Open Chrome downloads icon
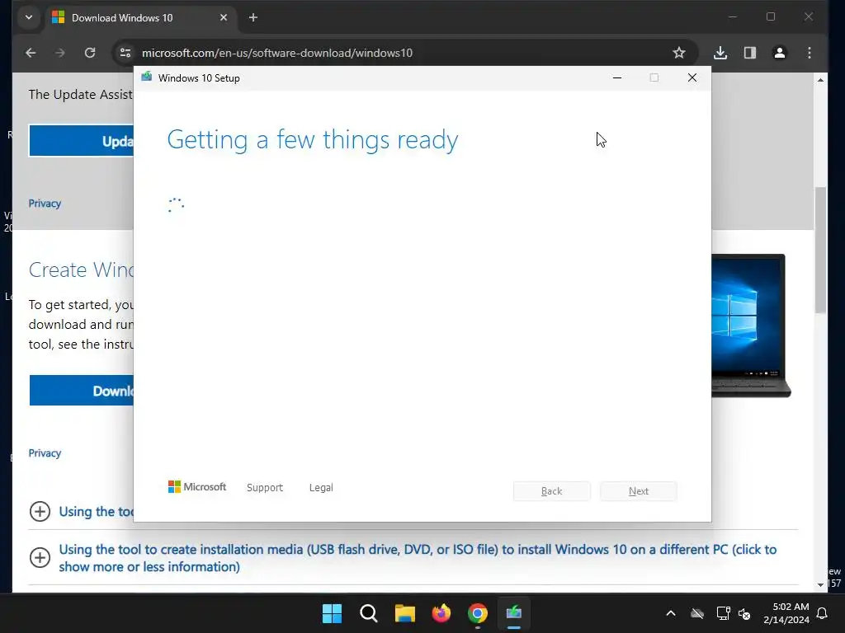 click(720, 53)
